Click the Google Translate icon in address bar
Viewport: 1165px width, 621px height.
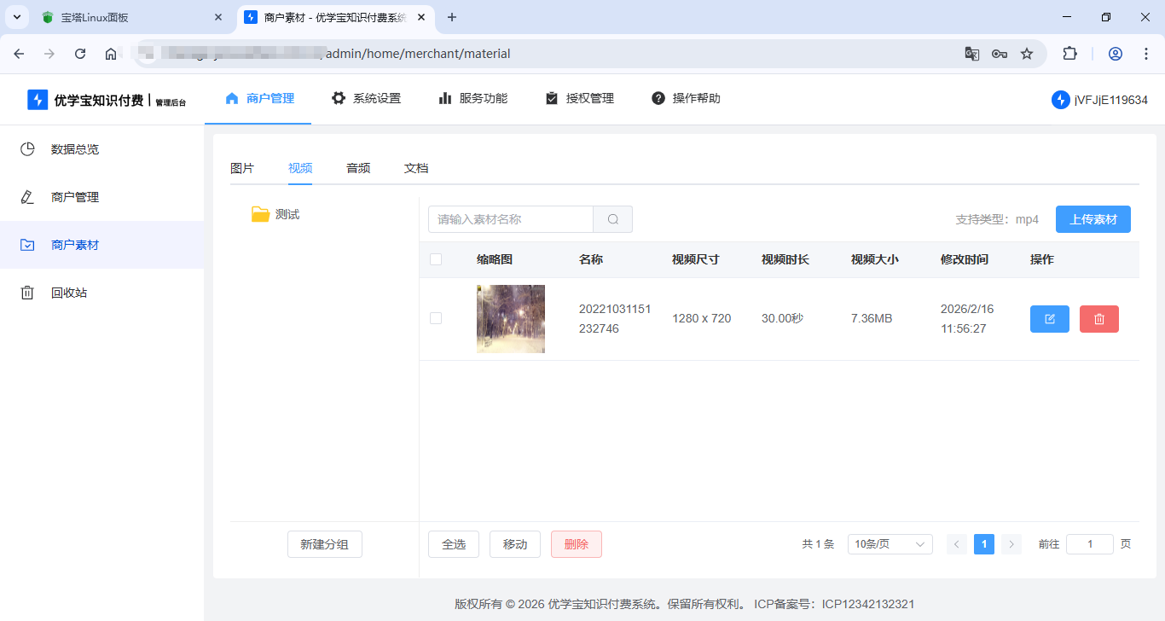pos(971,53)
